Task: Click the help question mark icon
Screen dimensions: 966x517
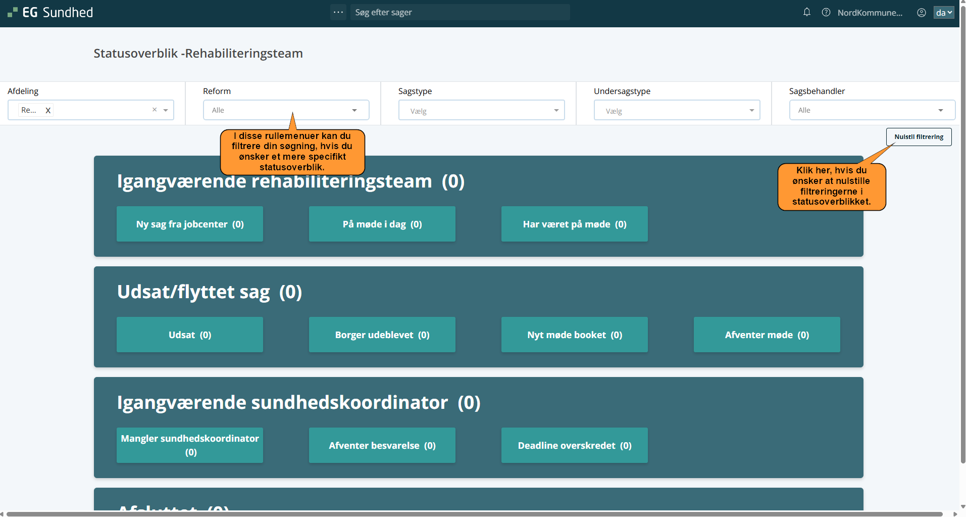Action: coord(826,12)
